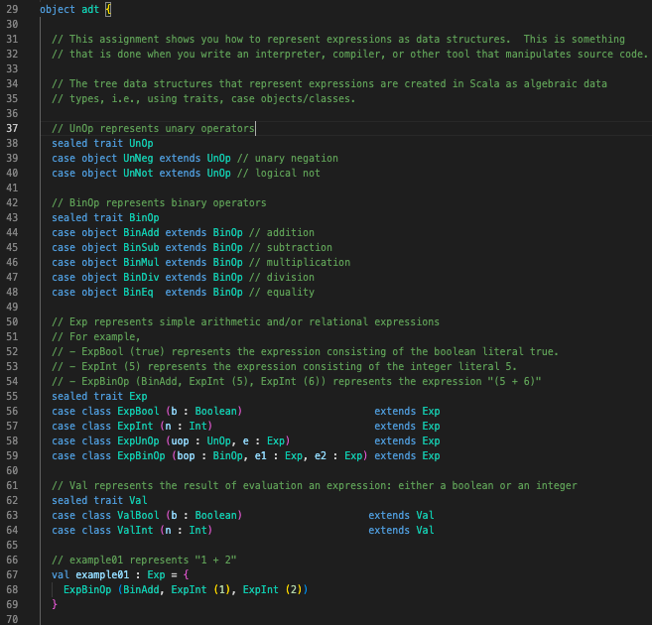Click the 'example01' identifier on the val line

coord(102,574)
